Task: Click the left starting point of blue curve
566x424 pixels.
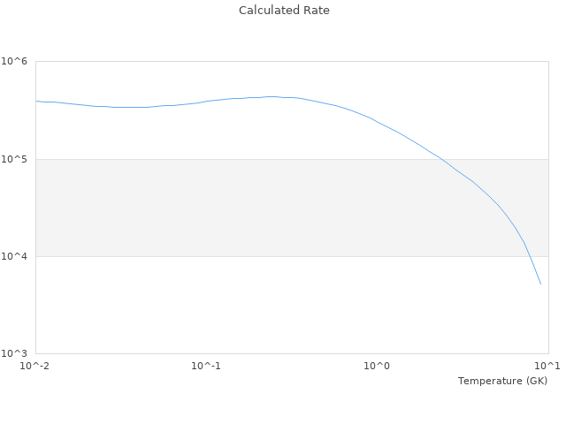Action: [x=36, y=101]
